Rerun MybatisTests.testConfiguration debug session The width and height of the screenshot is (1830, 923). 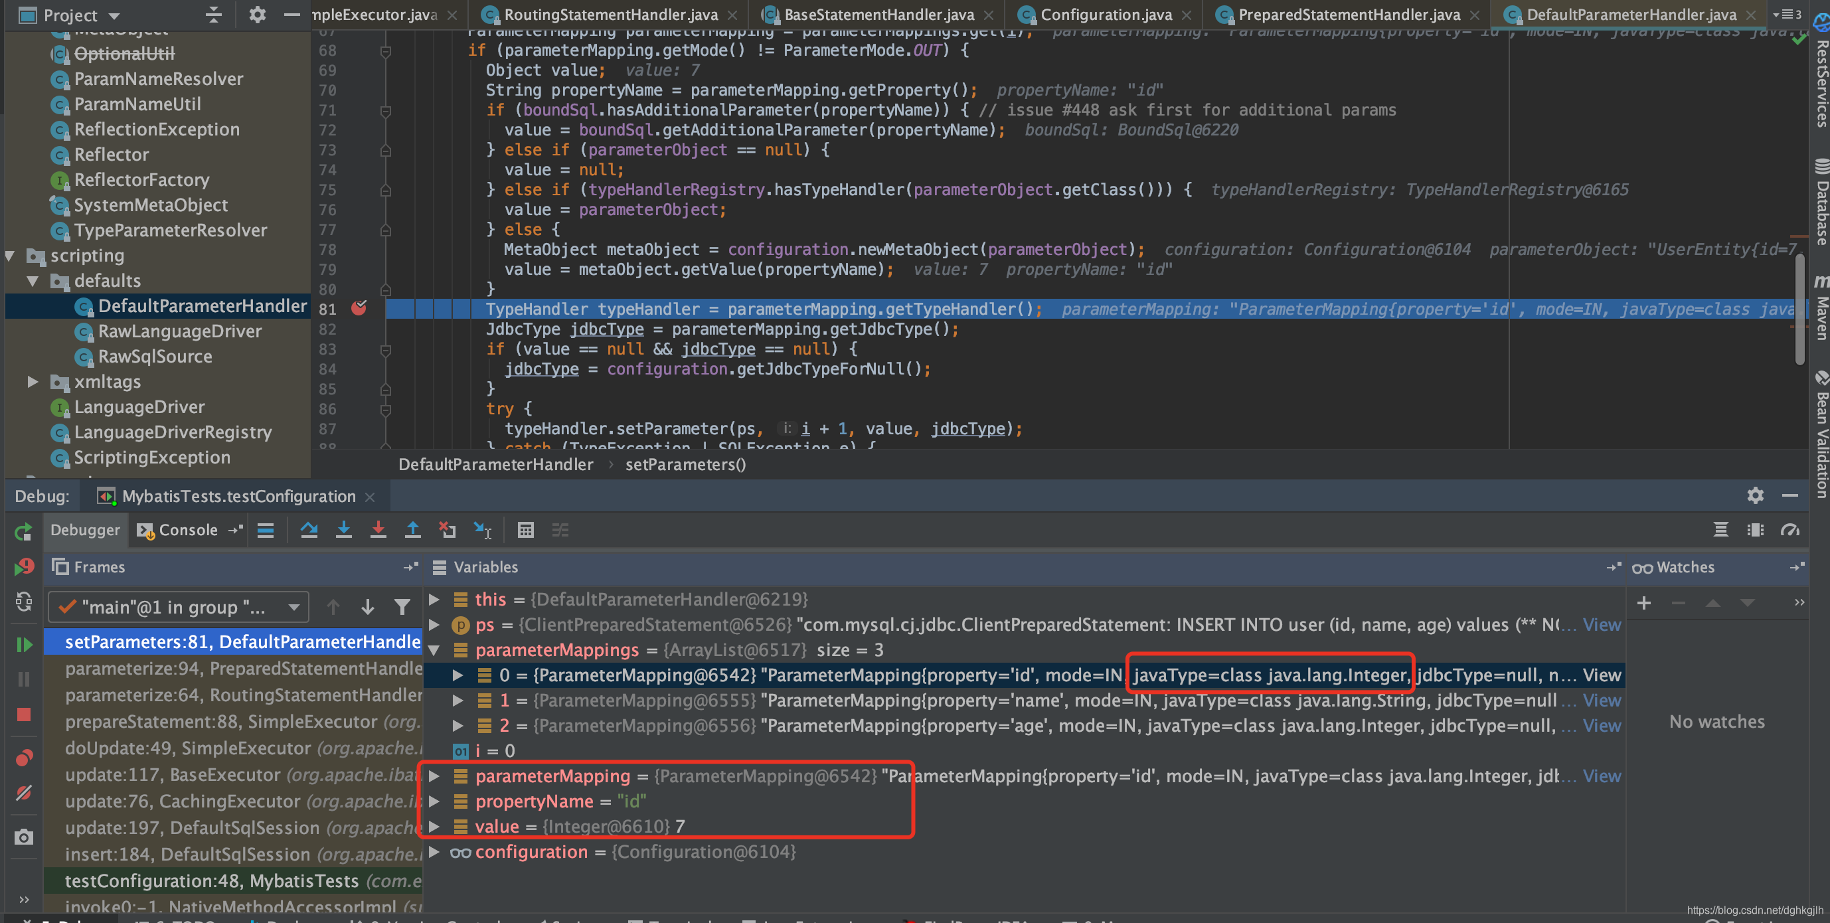(x=23, y=531)
